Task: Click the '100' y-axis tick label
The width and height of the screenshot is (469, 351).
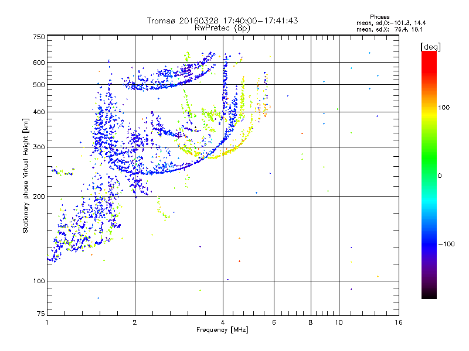Action: 39,281
